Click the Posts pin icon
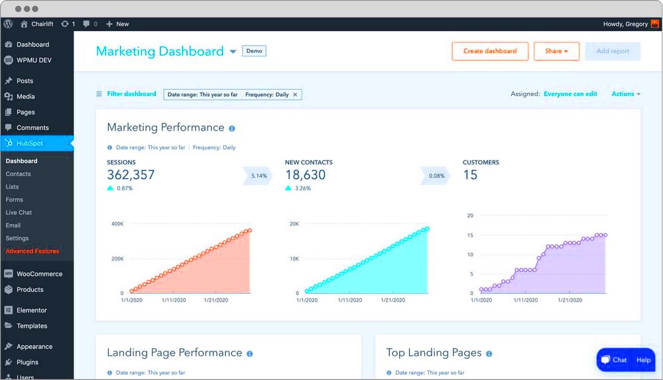 pyautogui.click(x=9, y=80)
